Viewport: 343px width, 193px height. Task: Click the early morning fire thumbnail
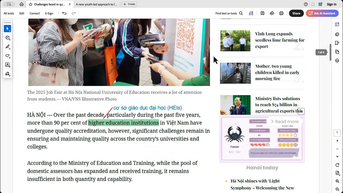point(235,73)
